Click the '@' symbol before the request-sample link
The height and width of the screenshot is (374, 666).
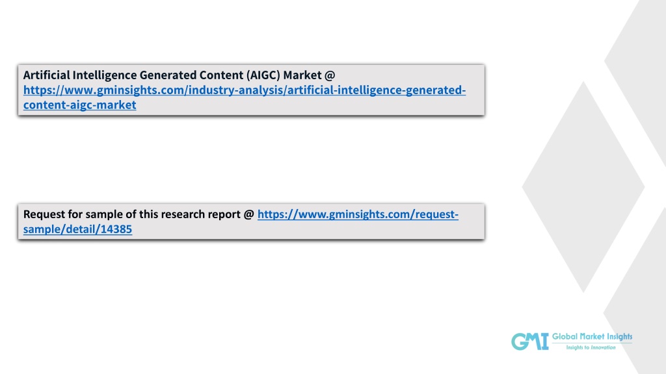click(x=249, y=214)
